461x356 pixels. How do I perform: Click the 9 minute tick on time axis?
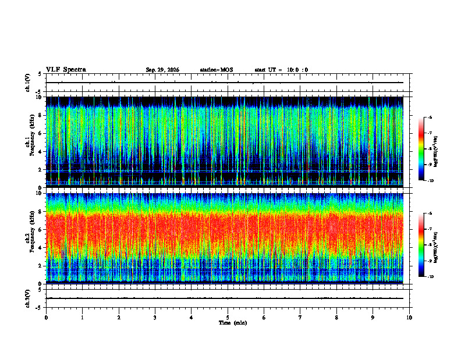(373, 318)
